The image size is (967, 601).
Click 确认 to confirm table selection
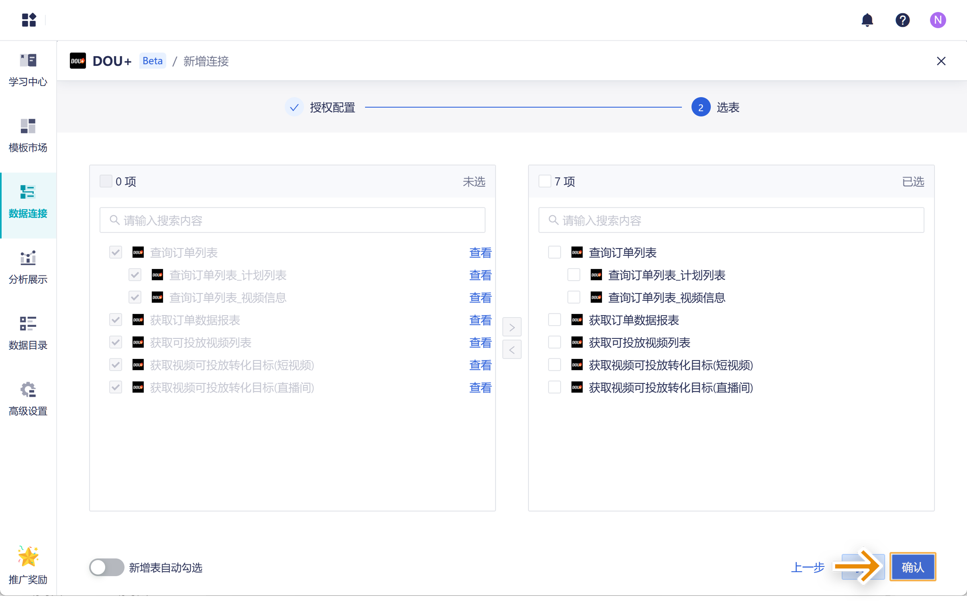coord(913,567)
